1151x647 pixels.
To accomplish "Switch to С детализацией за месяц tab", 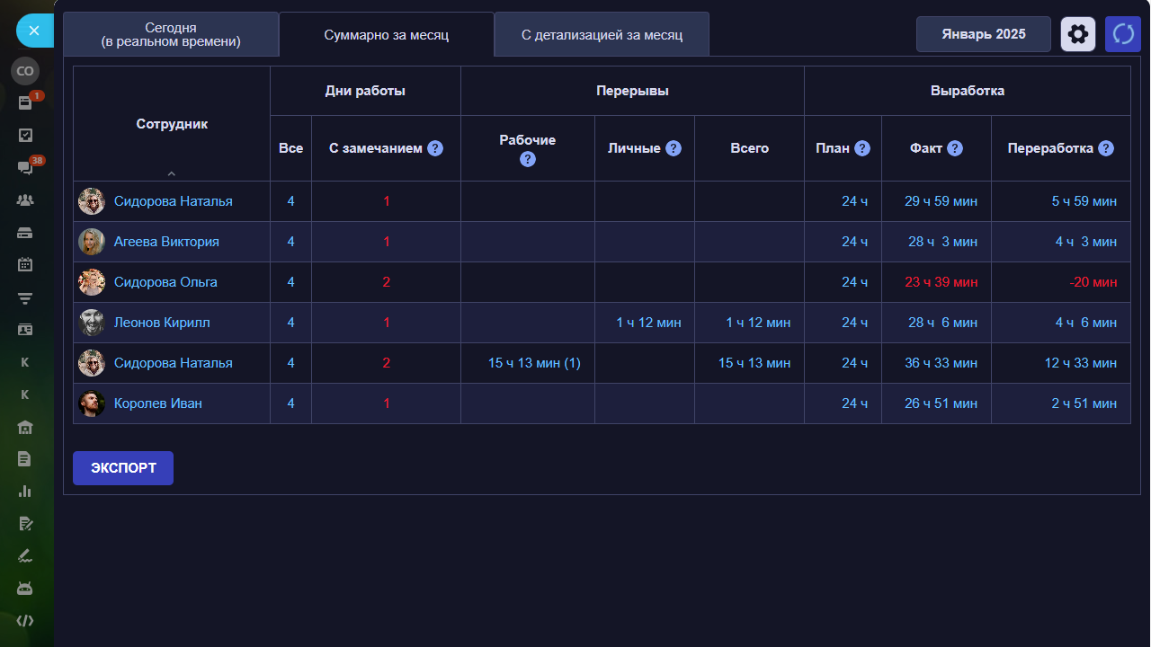I will coord(602,35).
